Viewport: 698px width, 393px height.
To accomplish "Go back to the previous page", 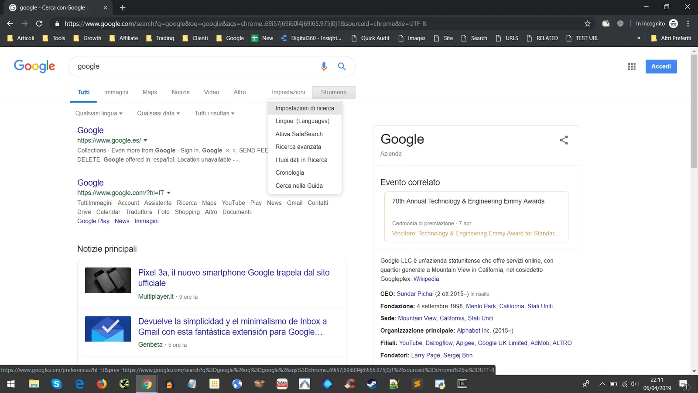I will (10, 24).
